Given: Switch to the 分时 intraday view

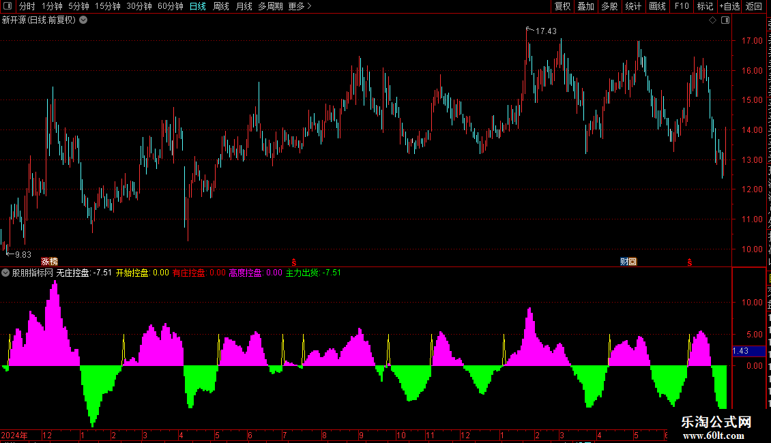Looking at the screenshot, I should (27, 6).
